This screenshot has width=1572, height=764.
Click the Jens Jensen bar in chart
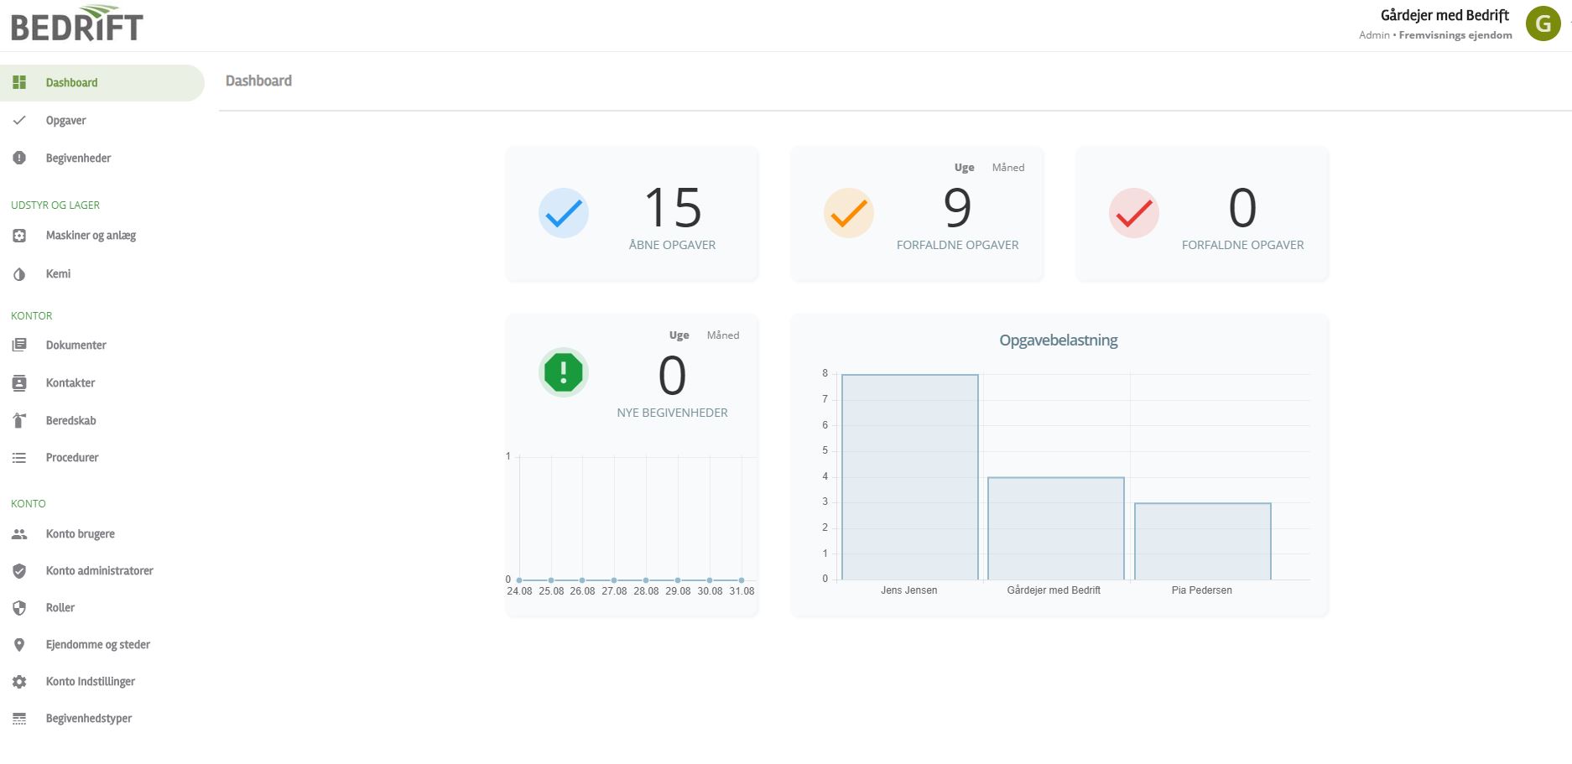pyautogui.click(x=909, y=476)
